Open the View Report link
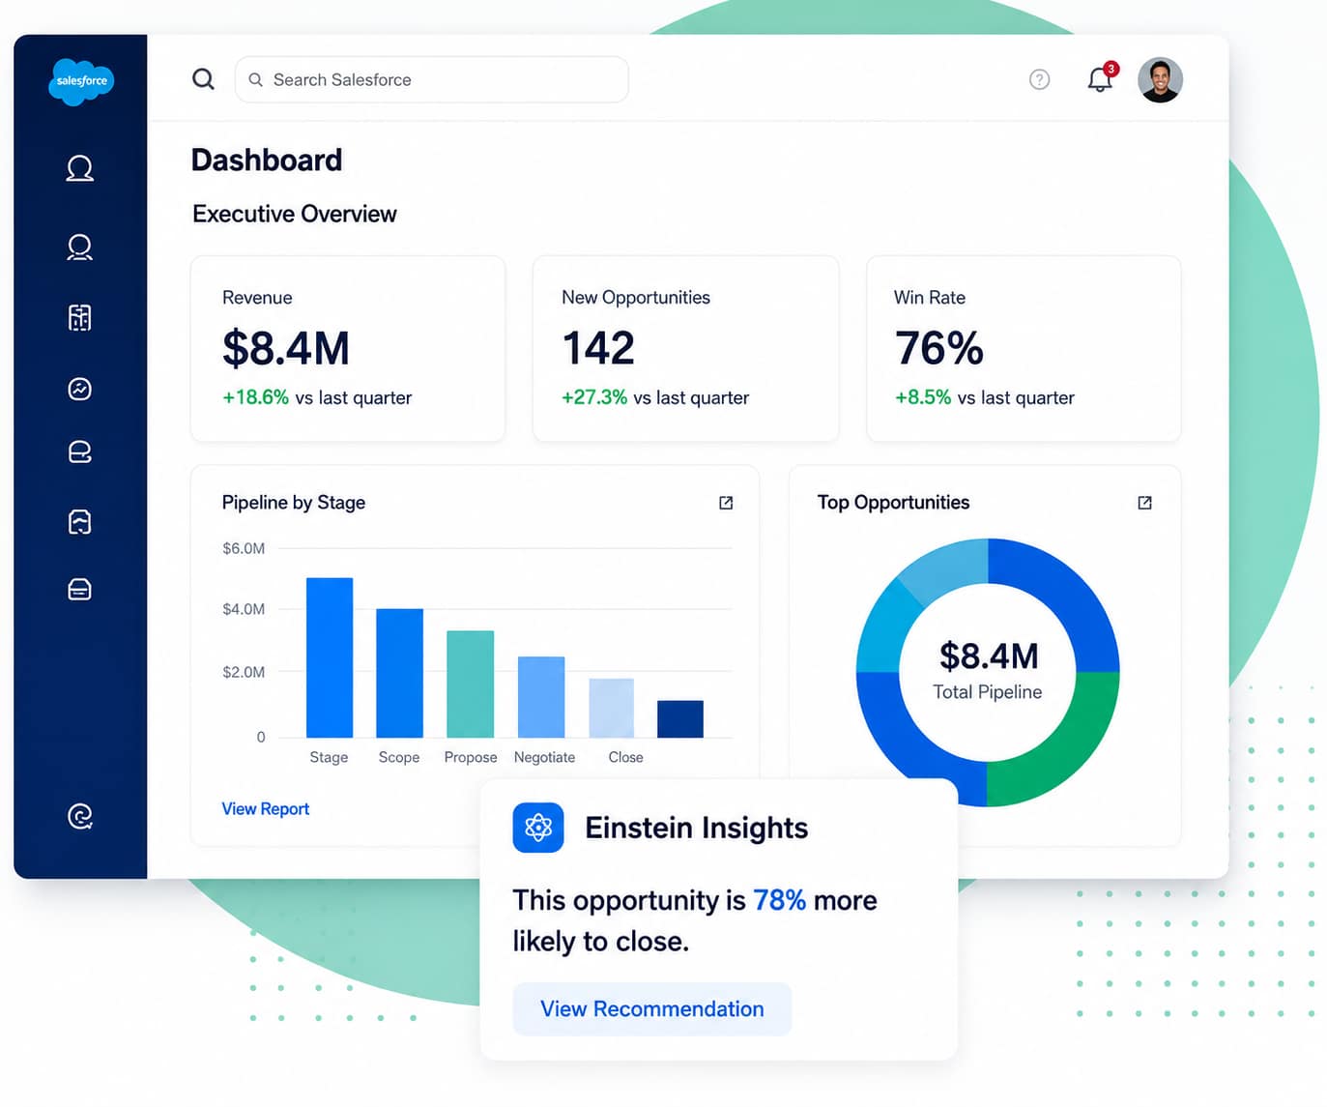Image resolution: width=1327 pixels, height=1107 pixels. coord(266,809)
